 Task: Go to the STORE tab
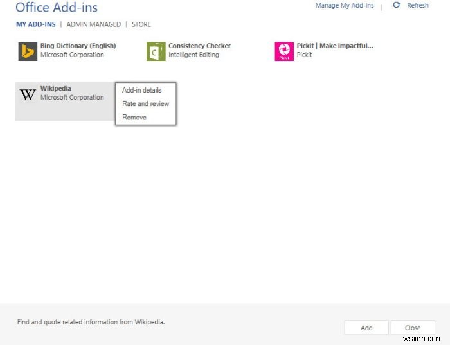coord(141,24)
